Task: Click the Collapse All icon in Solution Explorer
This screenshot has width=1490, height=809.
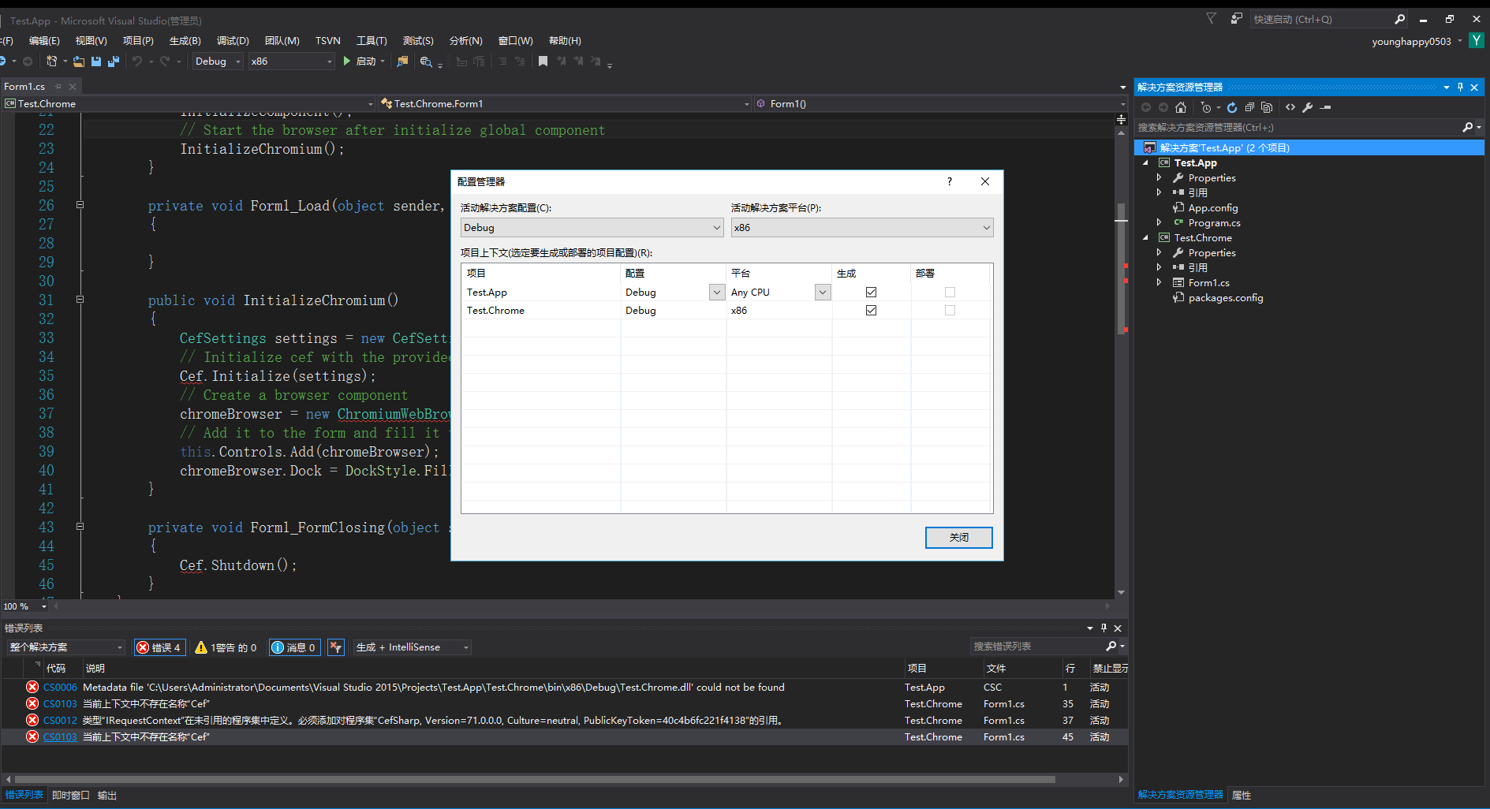Action: (x=1249, y=107)
